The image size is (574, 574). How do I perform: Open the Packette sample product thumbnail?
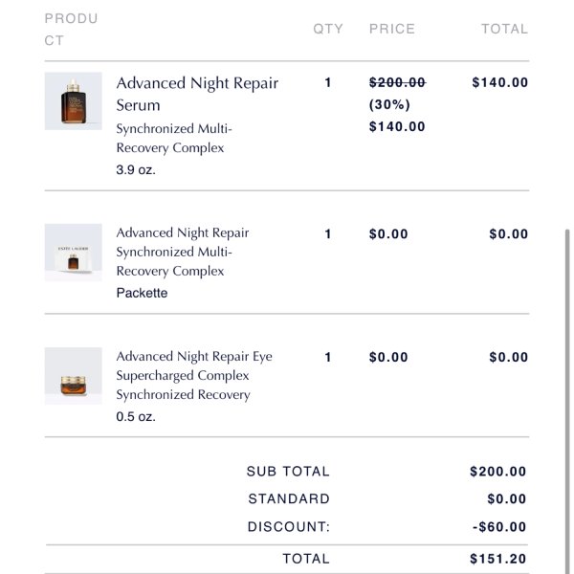point(74,253)
